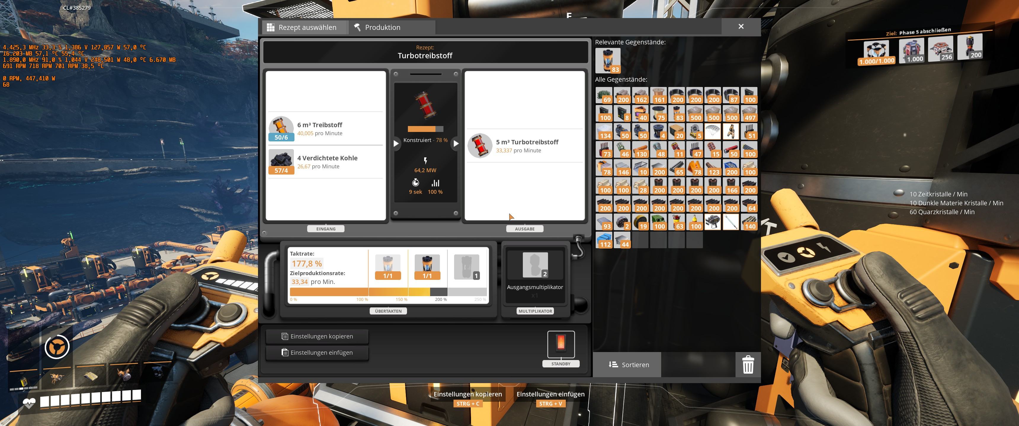
Task: Select the black item stack of 64
Action: [749, 204]
